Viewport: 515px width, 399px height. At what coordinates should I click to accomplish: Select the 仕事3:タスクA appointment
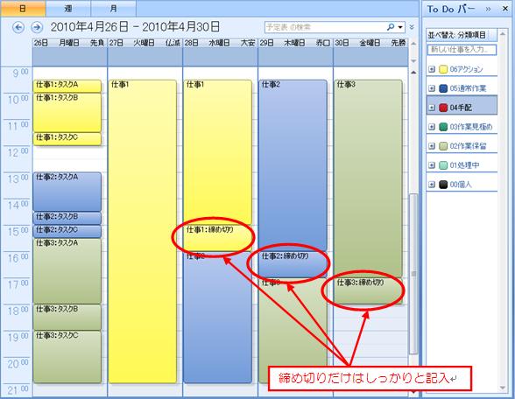pos(67,271)
